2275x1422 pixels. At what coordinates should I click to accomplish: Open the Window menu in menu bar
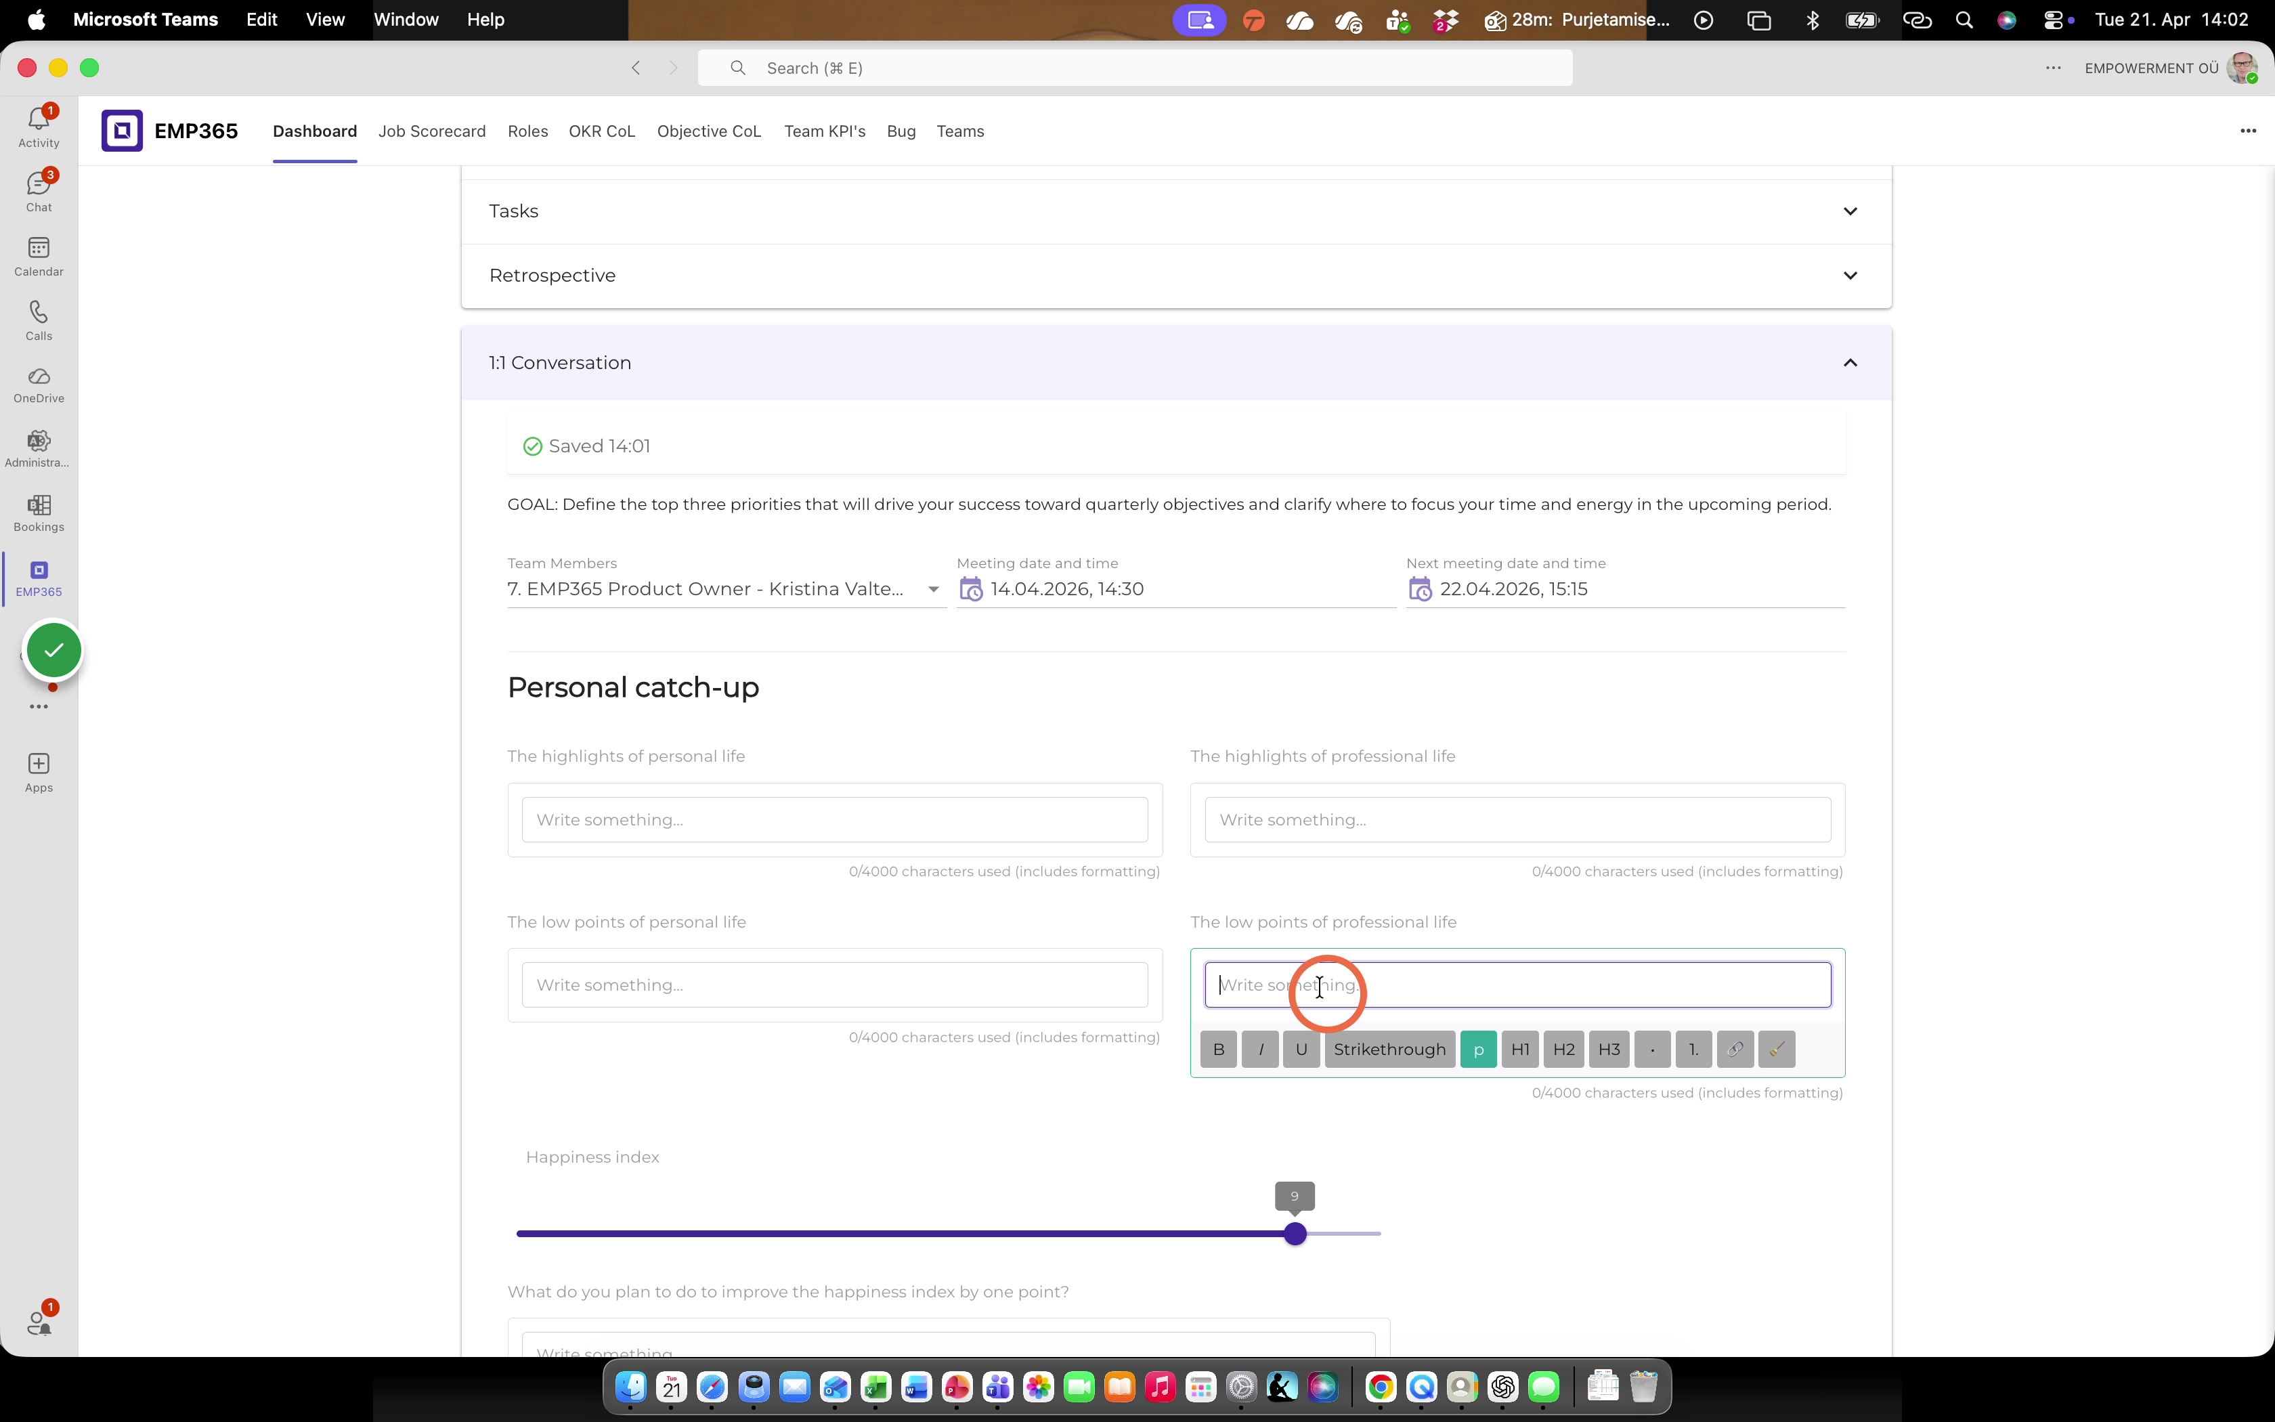point(406,20)
